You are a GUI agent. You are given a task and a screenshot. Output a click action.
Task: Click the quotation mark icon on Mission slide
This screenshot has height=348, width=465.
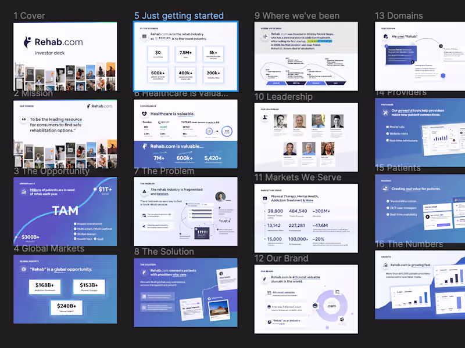[x=24, y=119]
